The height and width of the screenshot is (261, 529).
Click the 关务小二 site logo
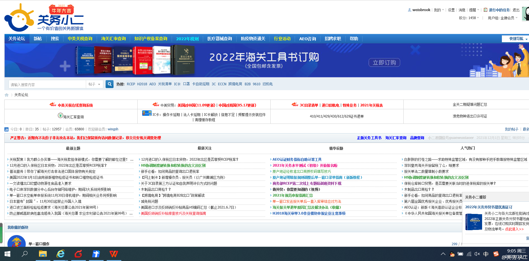(x=44, y=18)
